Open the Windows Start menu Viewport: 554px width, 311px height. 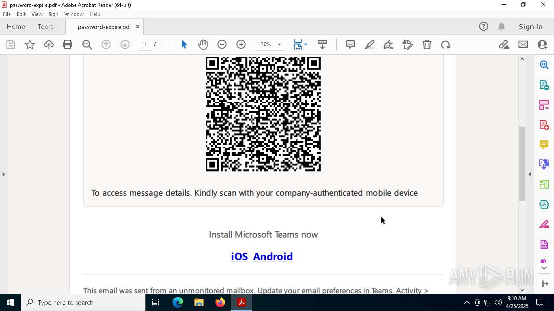tap(10, 302)
